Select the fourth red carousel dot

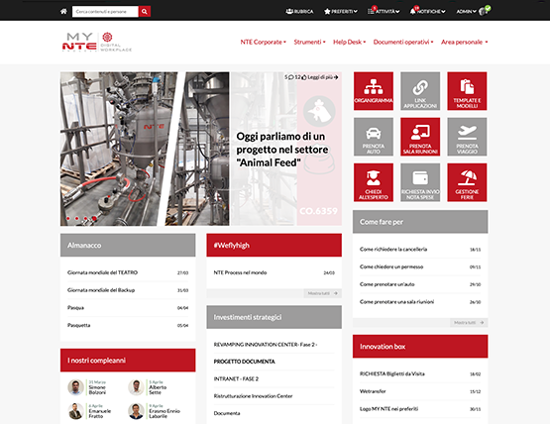pos(94,218)
